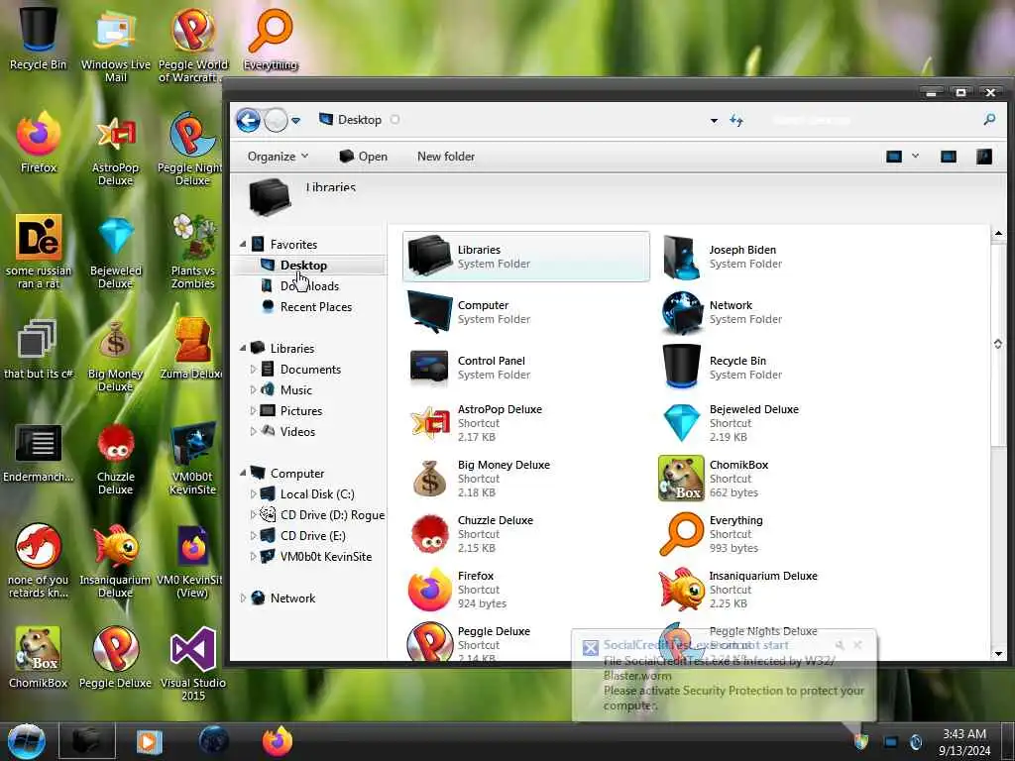Click the Explorer Forward navigation button

(276, 120)
